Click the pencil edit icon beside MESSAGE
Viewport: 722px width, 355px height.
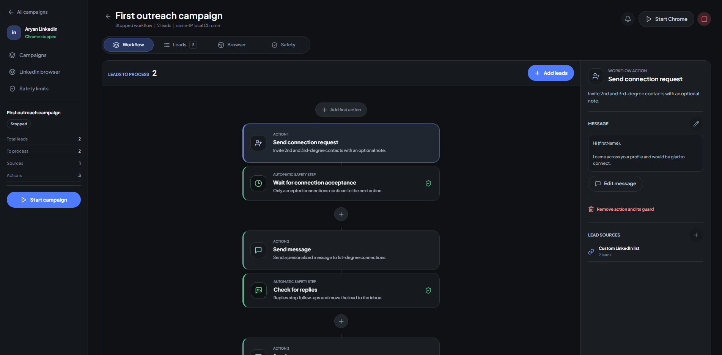point(696,124)
